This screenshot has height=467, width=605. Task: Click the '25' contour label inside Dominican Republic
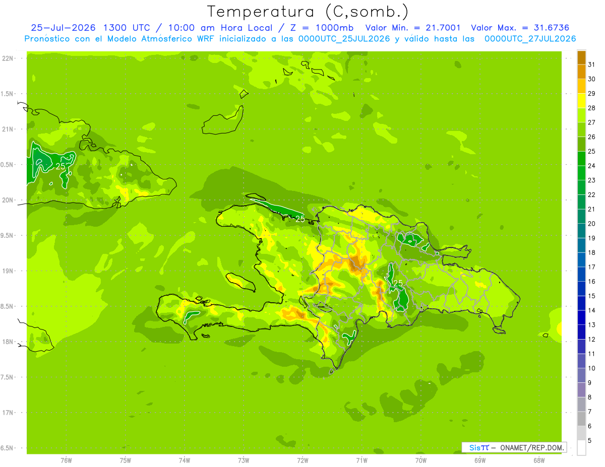click(x=398, y=284)
